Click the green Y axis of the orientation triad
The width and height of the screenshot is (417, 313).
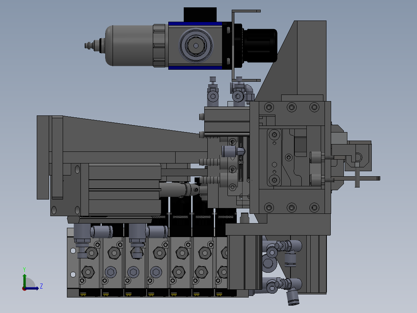point(24,281)
